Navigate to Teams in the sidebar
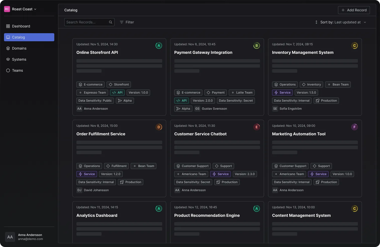The width and height of the screenshot is (380, 247). point(17,70)
